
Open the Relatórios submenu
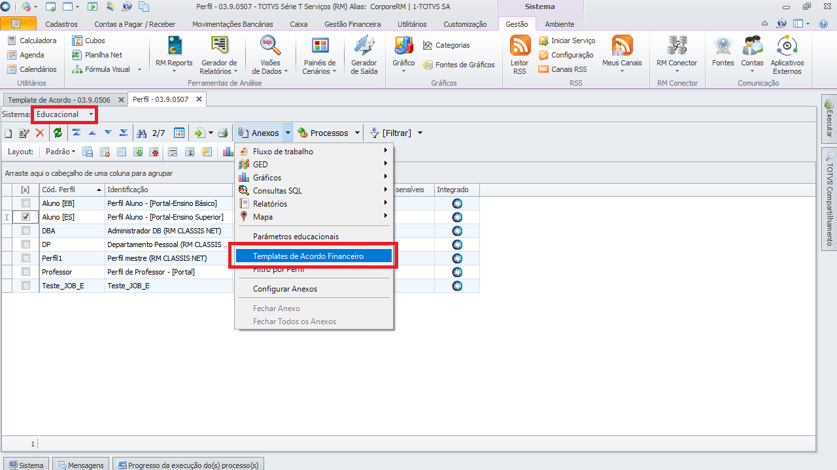pyautogui.click(x=314, y=204)
